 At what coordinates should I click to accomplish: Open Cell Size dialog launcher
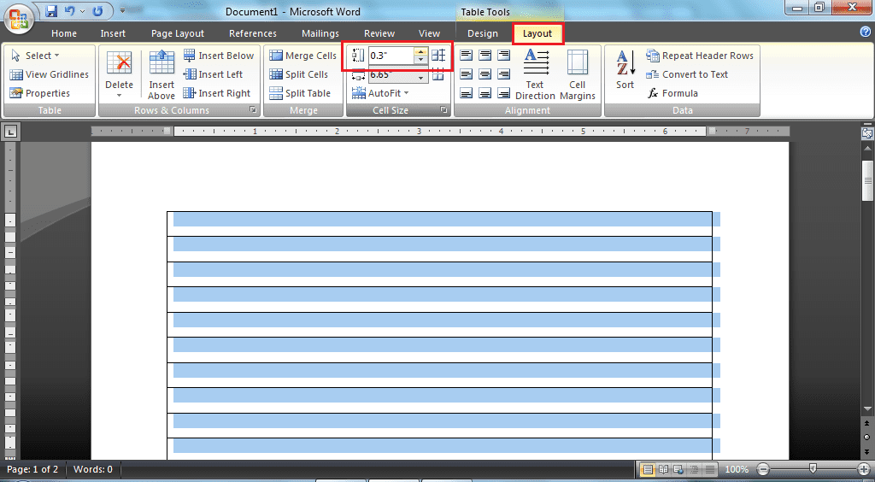[x=443, y=110]
